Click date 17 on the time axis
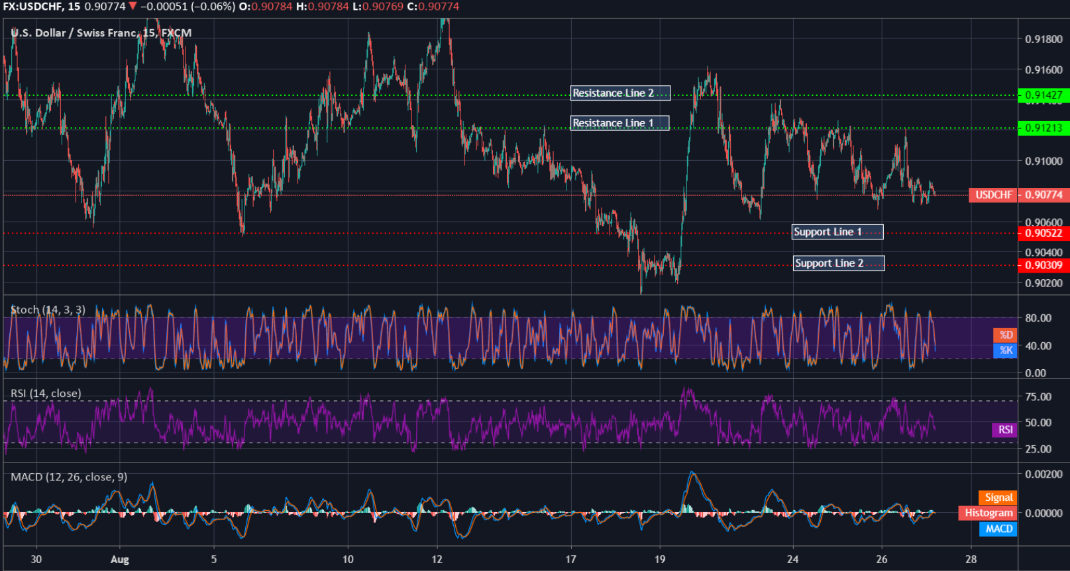The image size is (1070, 571). click(570, 560)
